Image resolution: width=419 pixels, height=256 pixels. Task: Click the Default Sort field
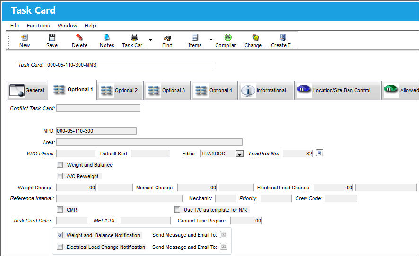click(151, 154)
